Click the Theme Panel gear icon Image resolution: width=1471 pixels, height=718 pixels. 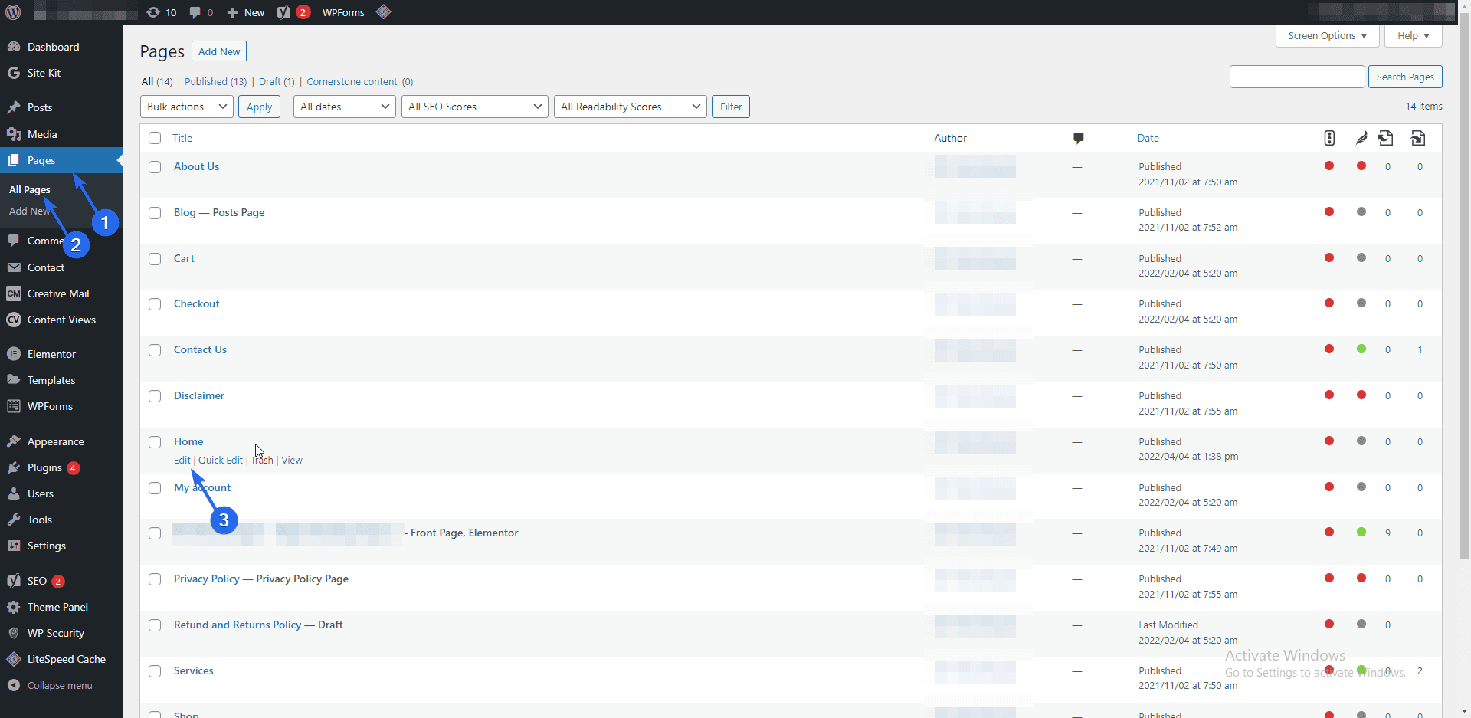click(x=14, y=607)
